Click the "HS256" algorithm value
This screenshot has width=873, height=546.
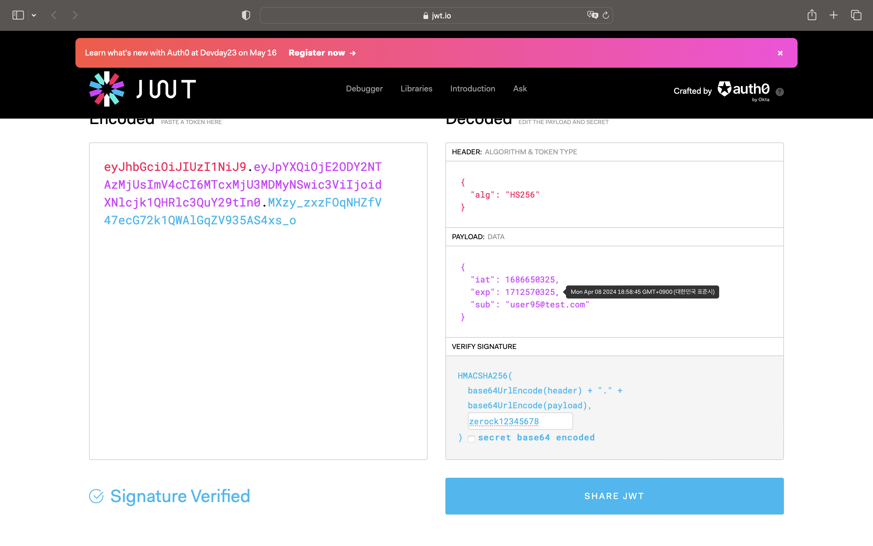tap(522, 195)
